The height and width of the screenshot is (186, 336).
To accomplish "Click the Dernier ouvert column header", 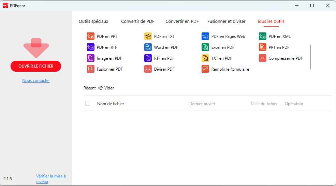I will click(202, 104).
